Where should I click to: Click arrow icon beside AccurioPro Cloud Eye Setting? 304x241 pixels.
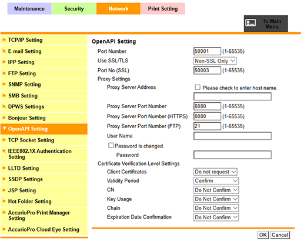tap(4, 229)
